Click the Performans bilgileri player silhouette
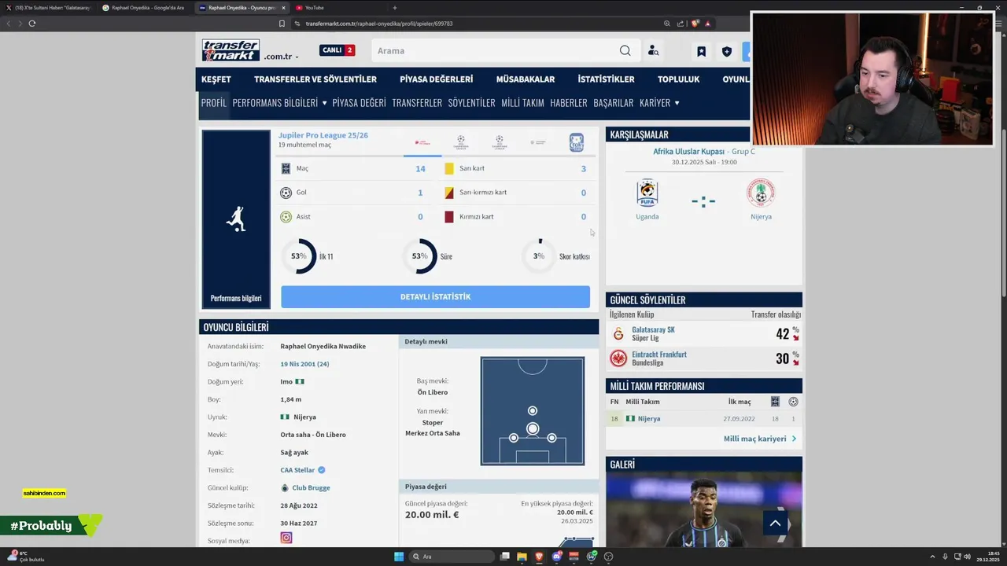 click(236, 219)
